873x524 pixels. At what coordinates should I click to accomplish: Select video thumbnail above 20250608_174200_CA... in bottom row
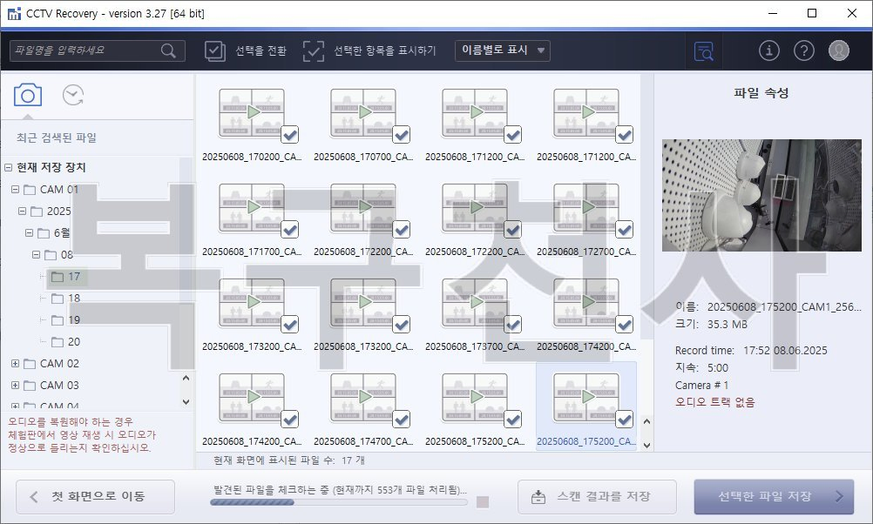pos(252,397)
